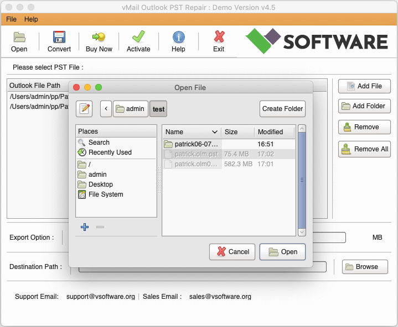The height and width of the screenshot is (327, 398).
Task: Open the File menu
Action: [x=11, y=19]
